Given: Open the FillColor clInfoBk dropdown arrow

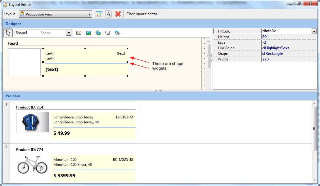Looking at the screenshot, I should (314, 31).
